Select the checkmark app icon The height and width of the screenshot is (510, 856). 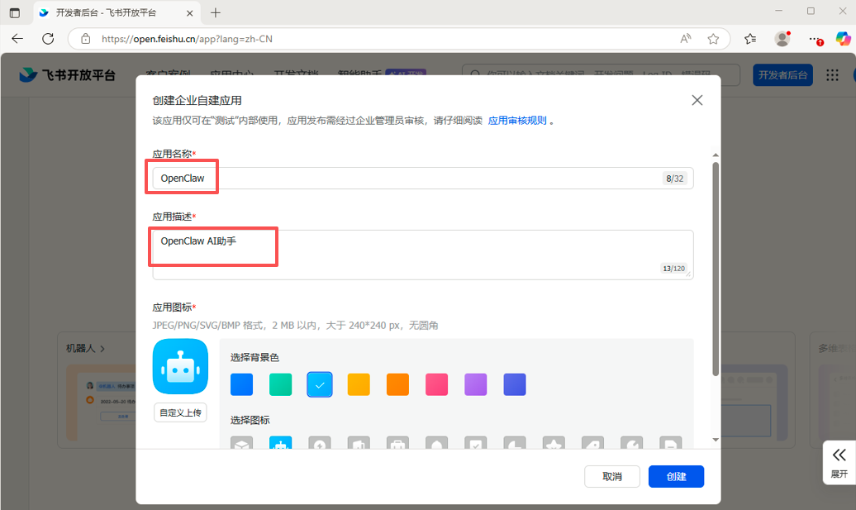tap(475, 444)
